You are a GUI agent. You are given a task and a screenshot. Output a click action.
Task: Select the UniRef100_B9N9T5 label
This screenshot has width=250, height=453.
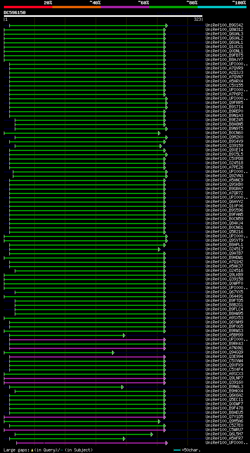(224, 129)
